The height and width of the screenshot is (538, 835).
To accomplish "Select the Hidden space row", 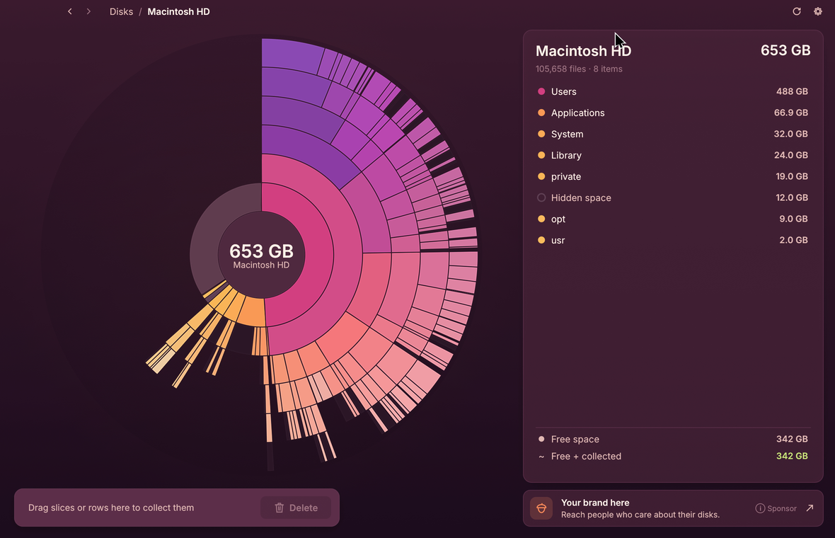I will [673, 198].
